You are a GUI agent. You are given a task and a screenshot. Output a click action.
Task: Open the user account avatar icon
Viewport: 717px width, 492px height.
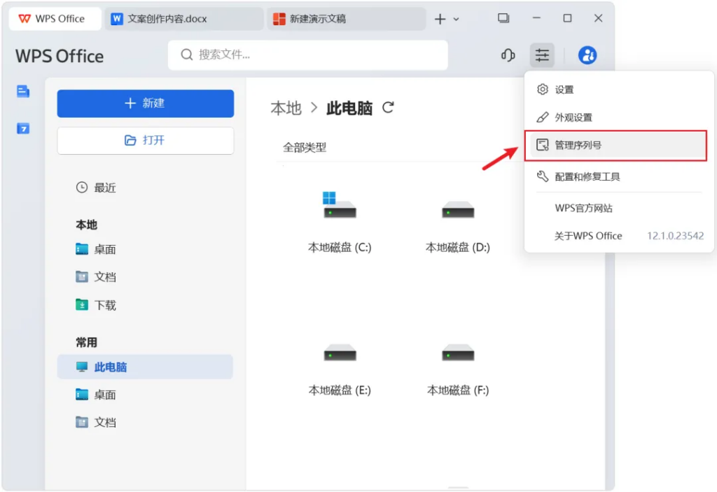pyautogui.click(x=587, y=55)
